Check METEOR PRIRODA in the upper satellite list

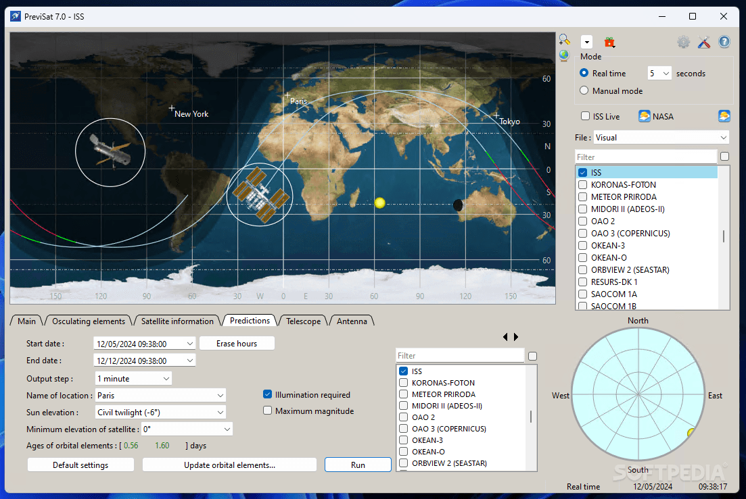pyautogui.click(x=583, y=196)
